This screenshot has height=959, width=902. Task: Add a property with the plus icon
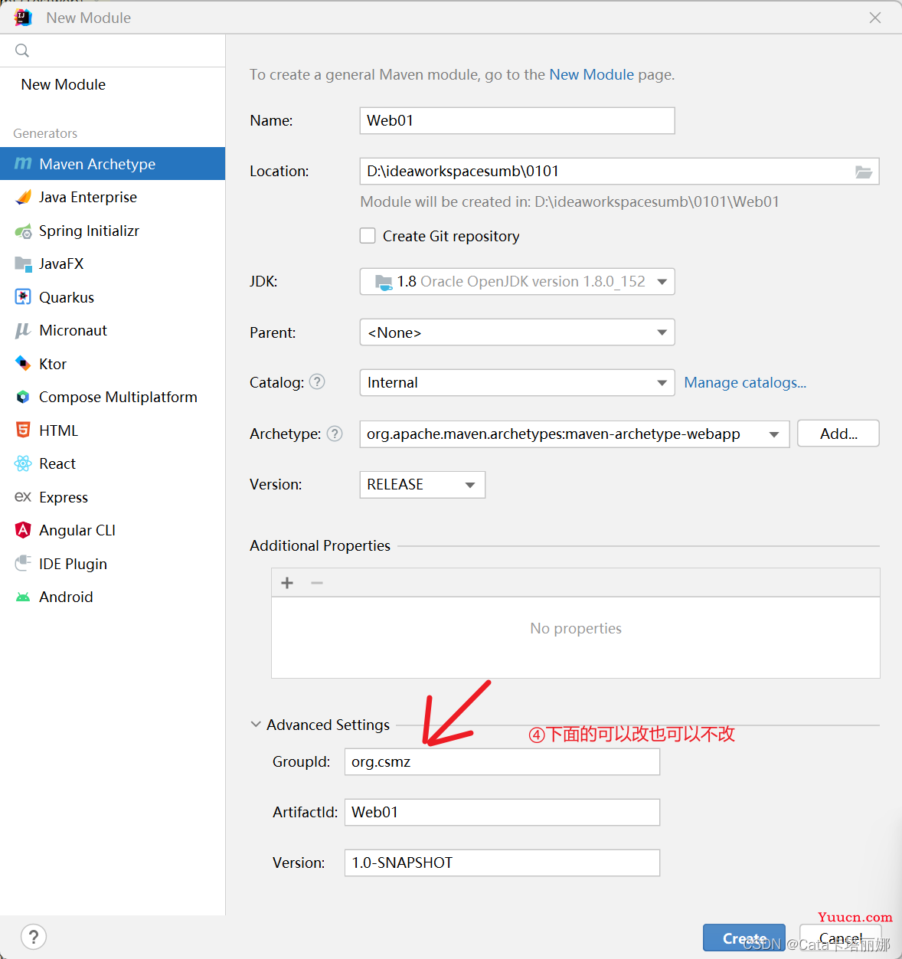pyautogui.click(x=287, y=583)
